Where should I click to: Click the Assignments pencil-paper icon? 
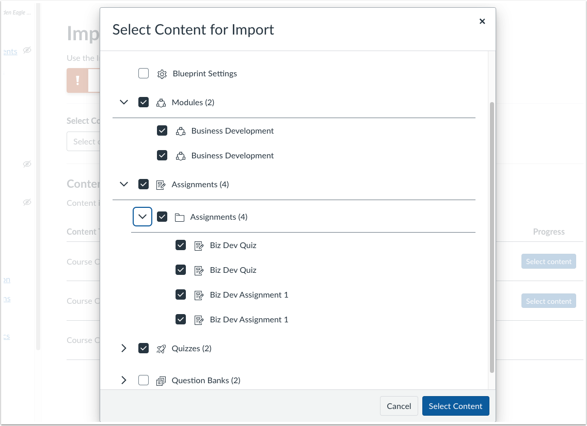[x=162, y=184]
